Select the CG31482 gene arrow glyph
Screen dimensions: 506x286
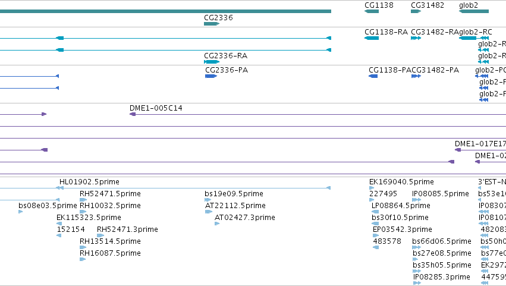(x=416, y=11)
